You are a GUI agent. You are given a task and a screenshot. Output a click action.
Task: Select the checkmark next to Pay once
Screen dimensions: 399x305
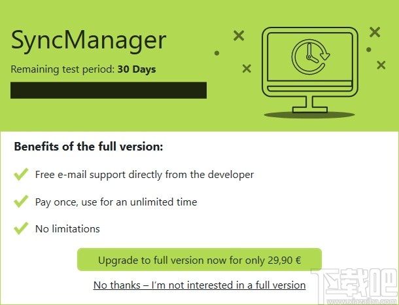click(x=22, y=201)
